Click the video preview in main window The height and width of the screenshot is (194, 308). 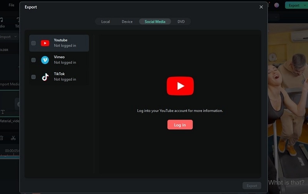coord(288,108)
